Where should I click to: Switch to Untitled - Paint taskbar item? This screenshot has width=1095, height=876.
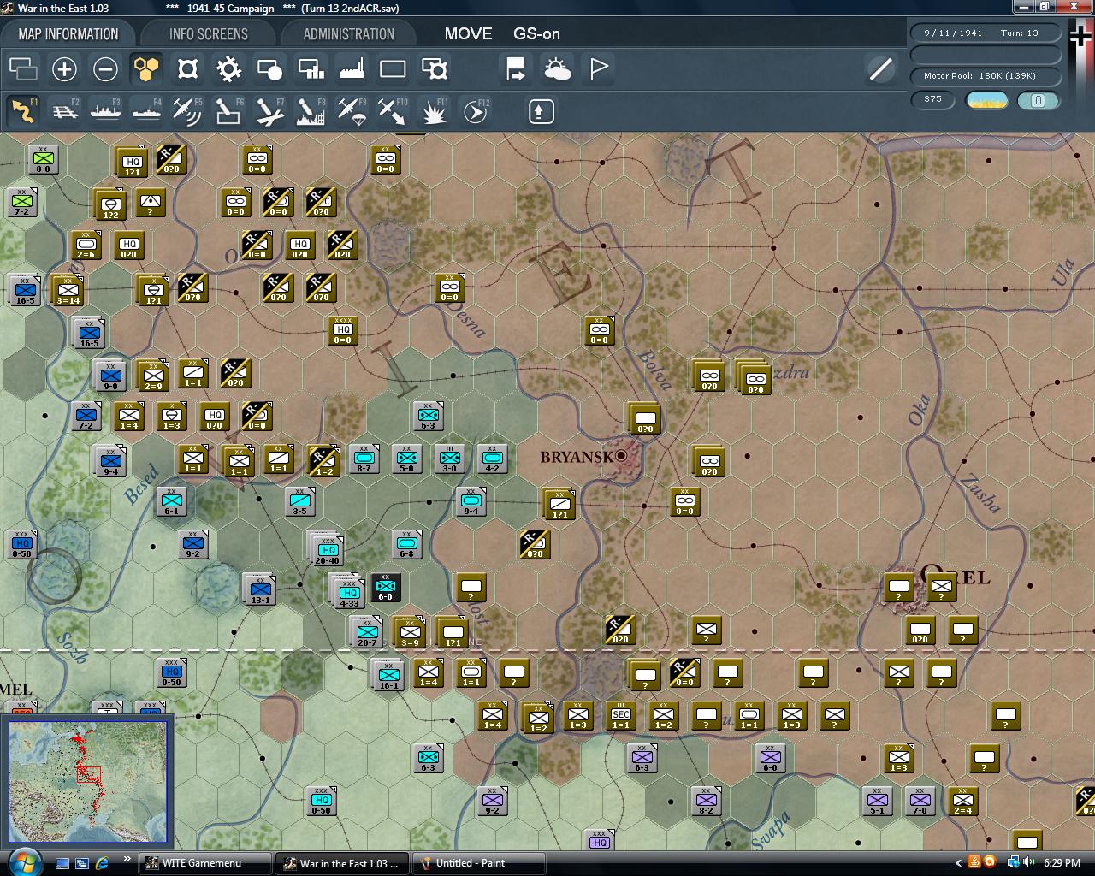(x=479, y=863)
